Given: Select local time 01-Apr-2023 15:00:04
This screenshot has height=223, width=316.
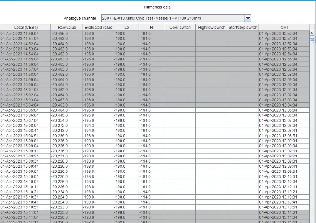Looking at the screenshot, I should tap(19, 84).
